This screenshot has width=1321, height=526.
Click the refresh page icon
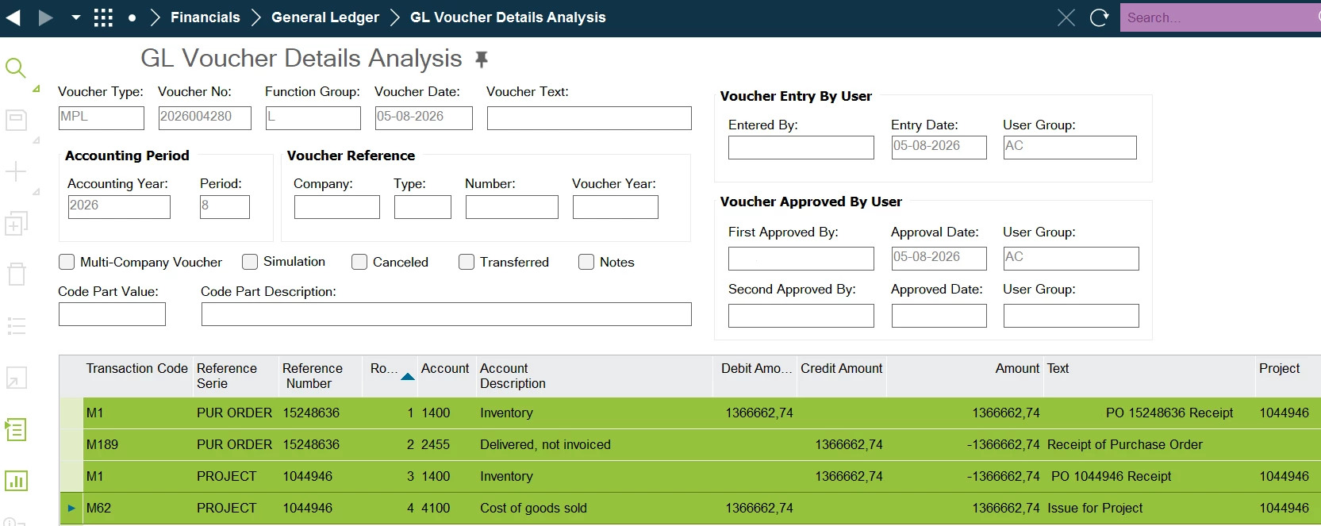pyautogui.click(x=1099, y=17)
